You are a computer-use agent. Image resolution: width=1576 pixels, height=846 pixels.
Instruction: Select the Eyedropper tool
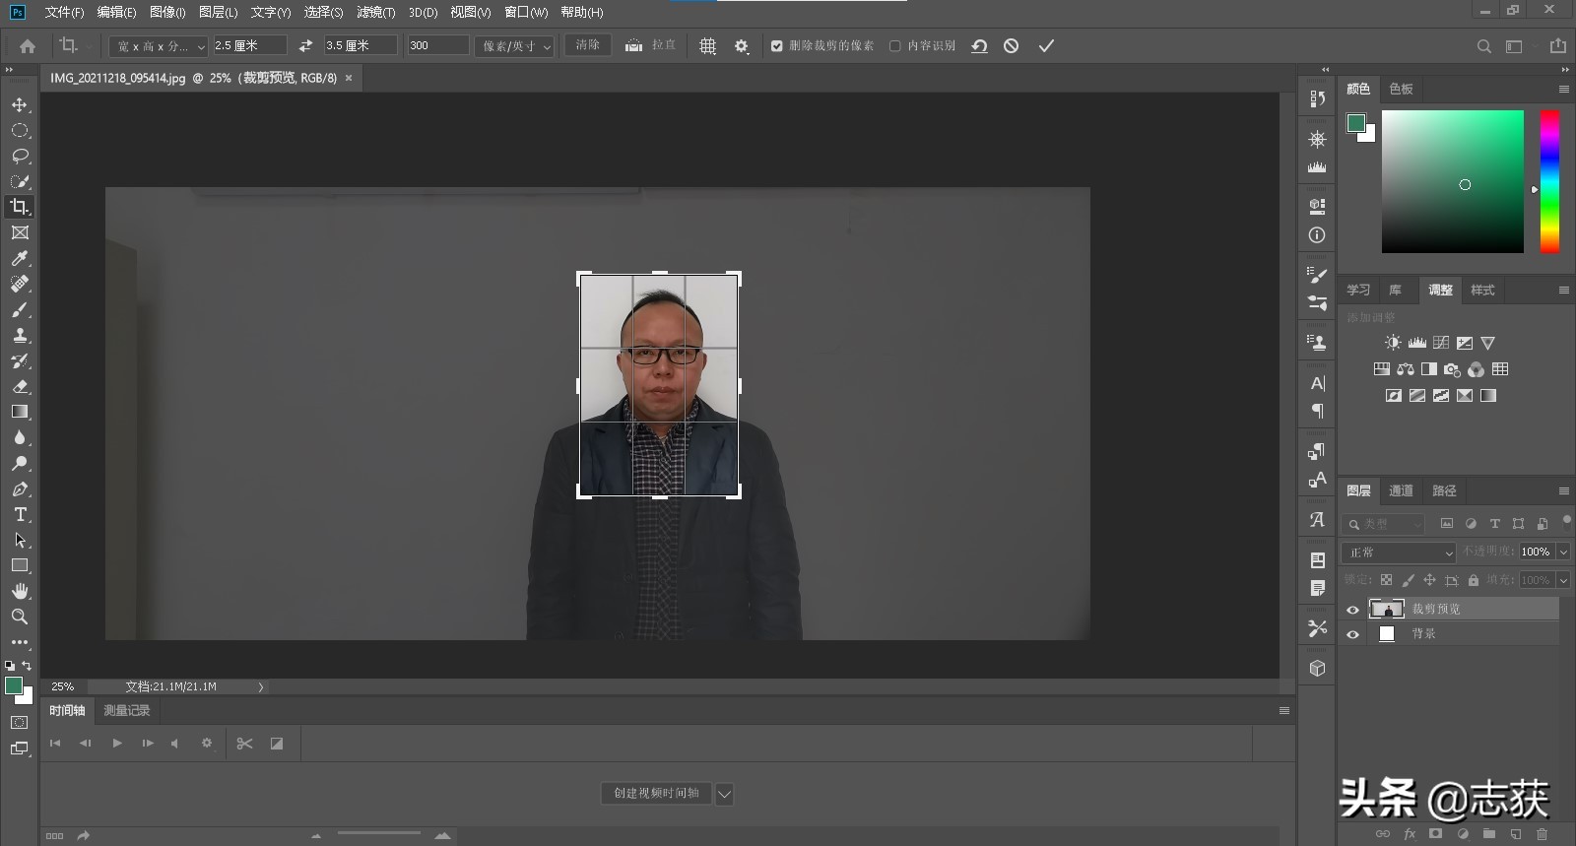20,258
